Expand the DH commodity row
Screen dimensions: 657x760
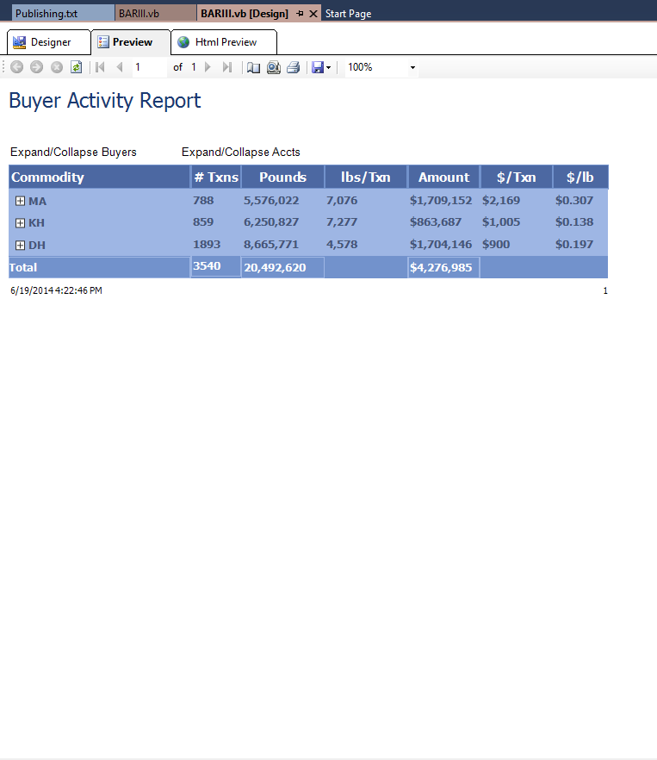coord(20,246)
